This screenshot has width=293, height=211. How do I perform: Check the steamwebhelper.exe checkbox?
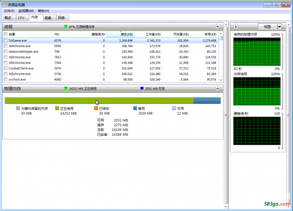tap(5, 52)
